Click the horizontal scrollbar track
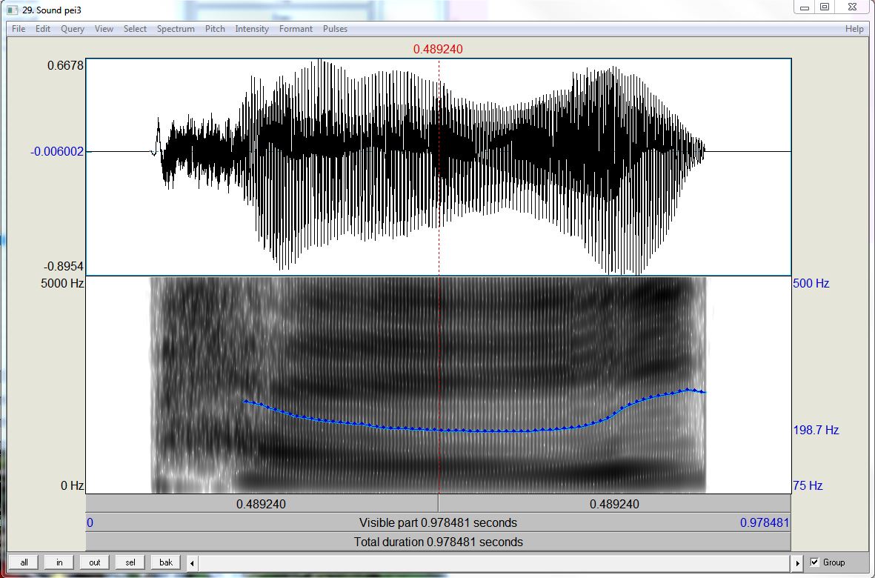This screenshot has width=875, height=578. [494, 563]
